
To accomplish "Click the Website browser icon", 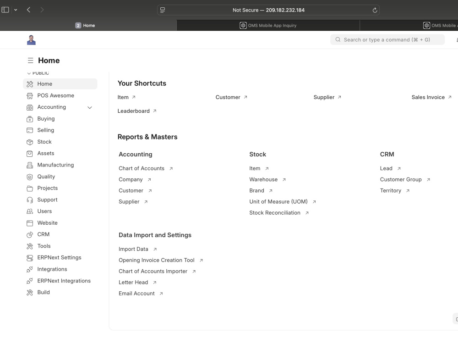I will 30,223.
